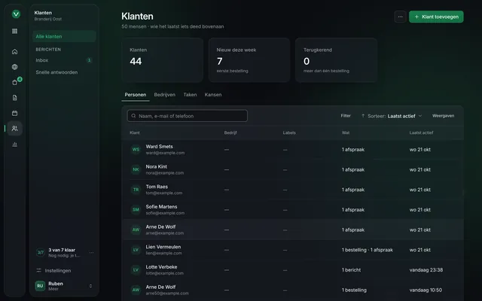
Task: Switch to the Taken tab
Action: pos(190,95)
